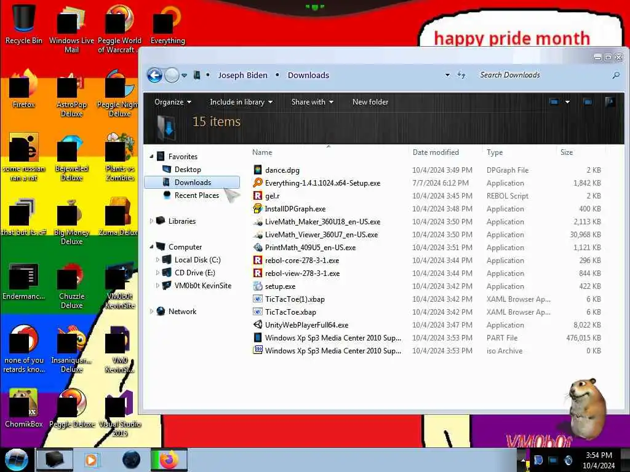The width and height of the screenshot is (630, 472).
Task: Click the Downloads breadcrumb in address bar
Action: (308, 75)
